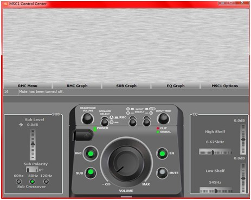Screen dimensions: 251x200
Task: Click the Input Trim knob
Action: [x=163, y=119]
